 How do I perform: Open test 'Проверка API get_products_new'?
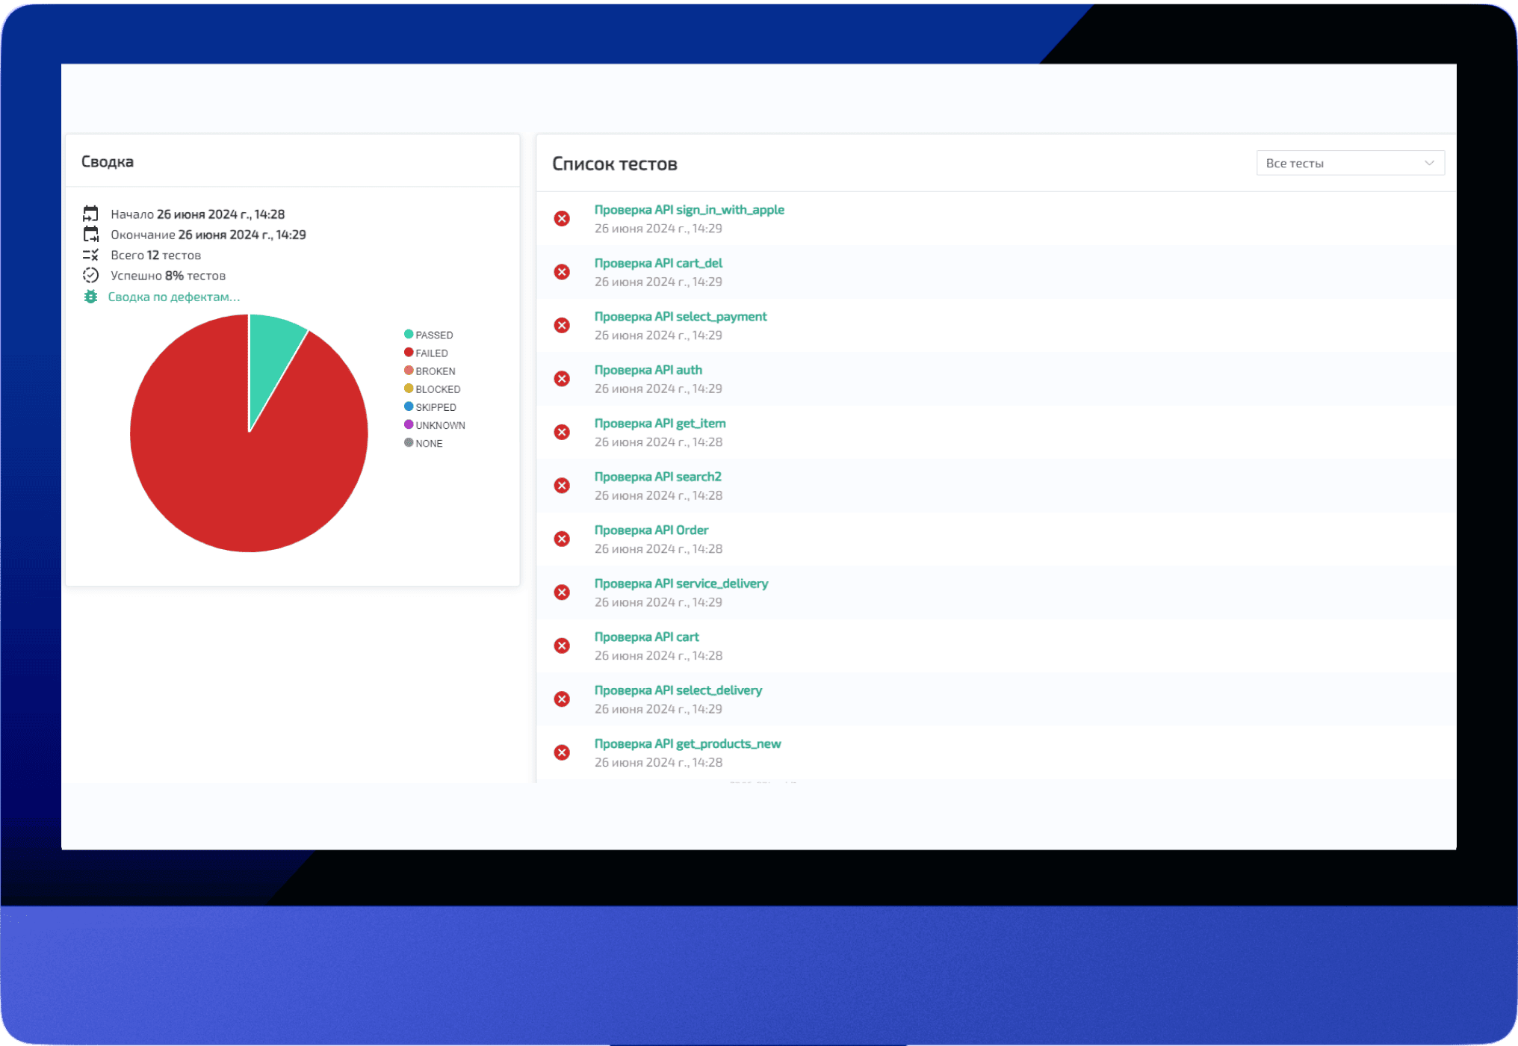pos(687,743)
